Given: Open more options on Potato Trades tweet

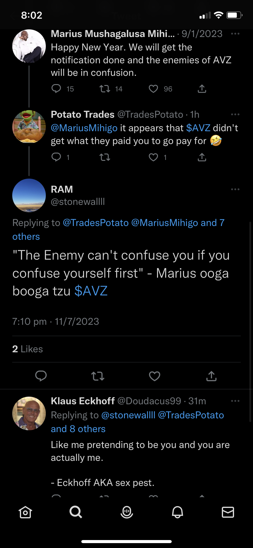Looking at the screenshot, I should (235, 114).
